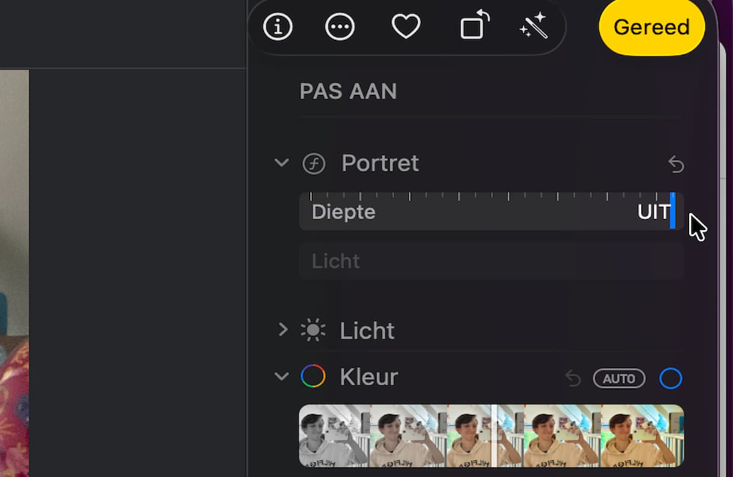The width and height of the screenshot is (733, 477).
Task: Reset Portret adjustments with undo arrow
Action: click(676, 164)
